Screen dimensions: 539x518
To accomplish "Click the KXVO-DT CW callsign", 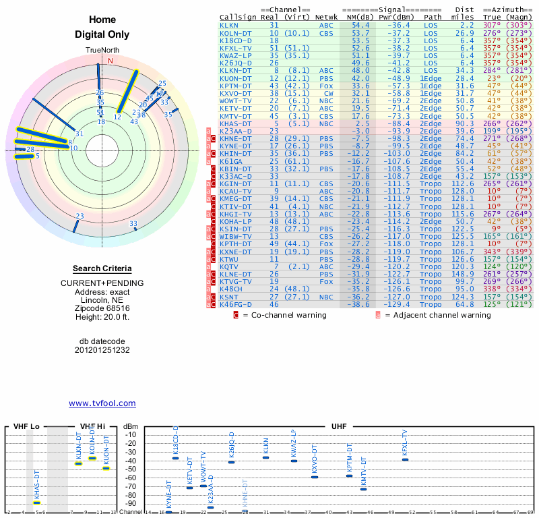I will click(236, 93).
